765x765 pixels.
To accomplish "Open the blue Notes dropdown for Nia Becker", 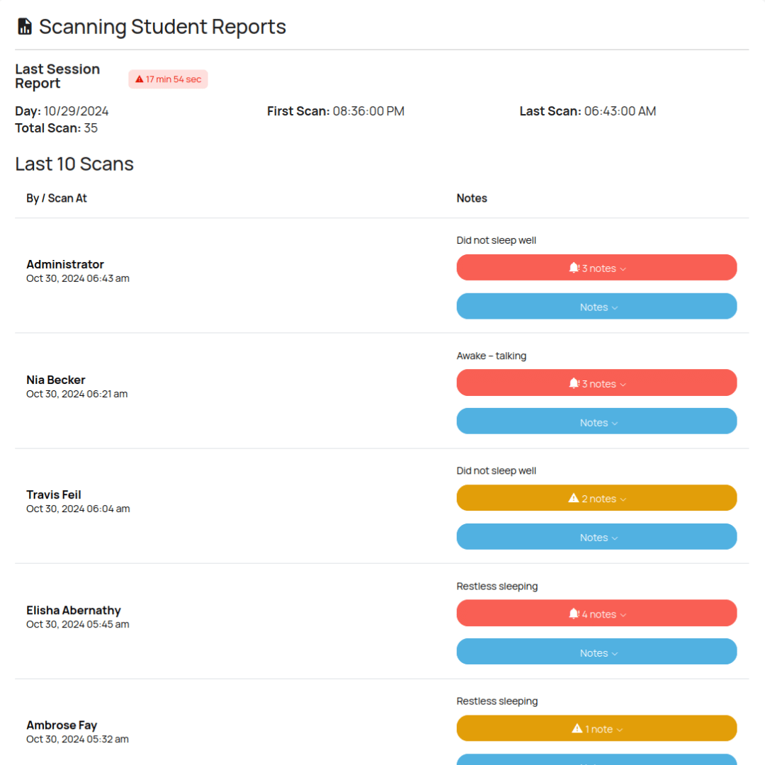I will point(596,422).
